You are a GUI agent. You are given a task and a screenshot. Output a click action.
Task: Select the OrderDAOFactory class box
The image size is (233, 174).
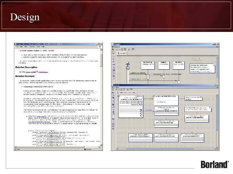point(166,101)
